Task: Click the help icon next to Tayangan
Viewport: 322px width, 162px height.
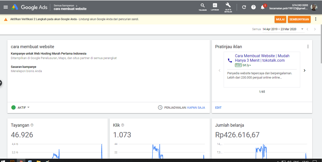Action: (x=32, y=125)
